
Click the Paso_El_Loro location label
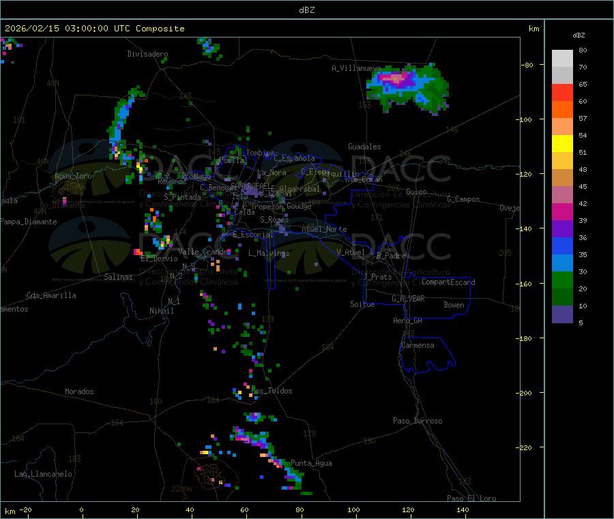(x=471, y=499)
